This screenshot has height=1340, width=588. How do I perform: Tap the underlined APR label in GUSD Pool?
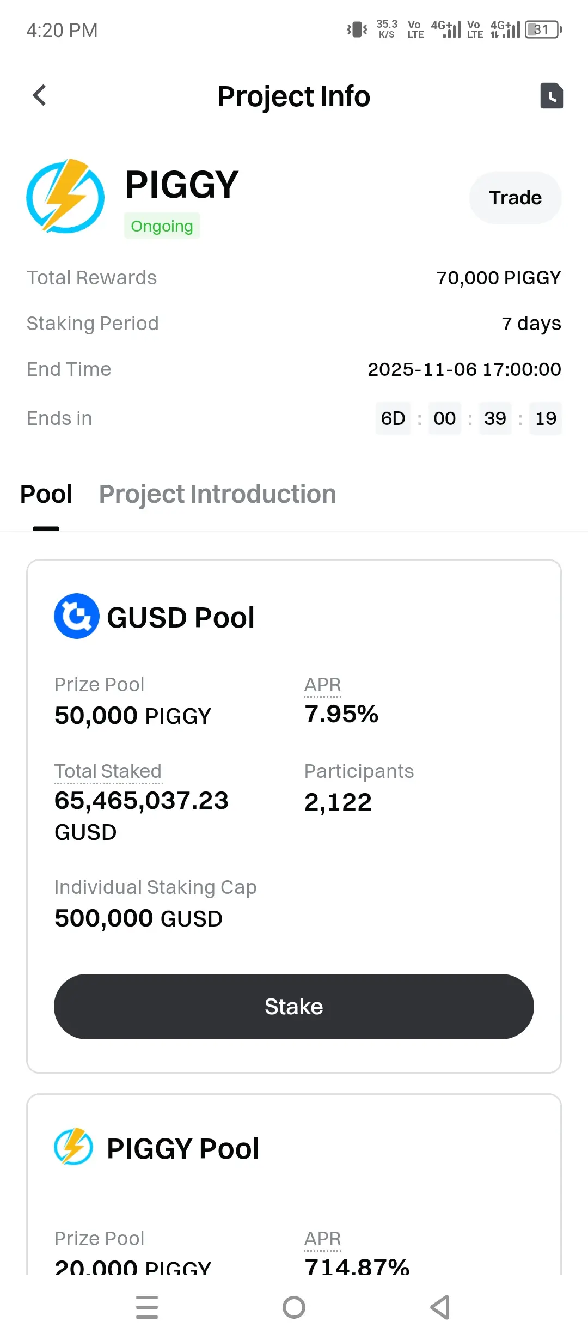(322, 685)
